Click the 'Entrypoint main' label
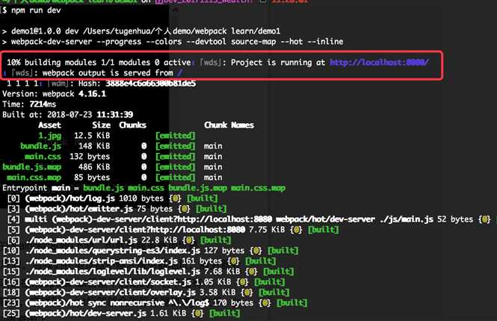The height and width of the screenshot is (321, 497). [x=36, y=187]
